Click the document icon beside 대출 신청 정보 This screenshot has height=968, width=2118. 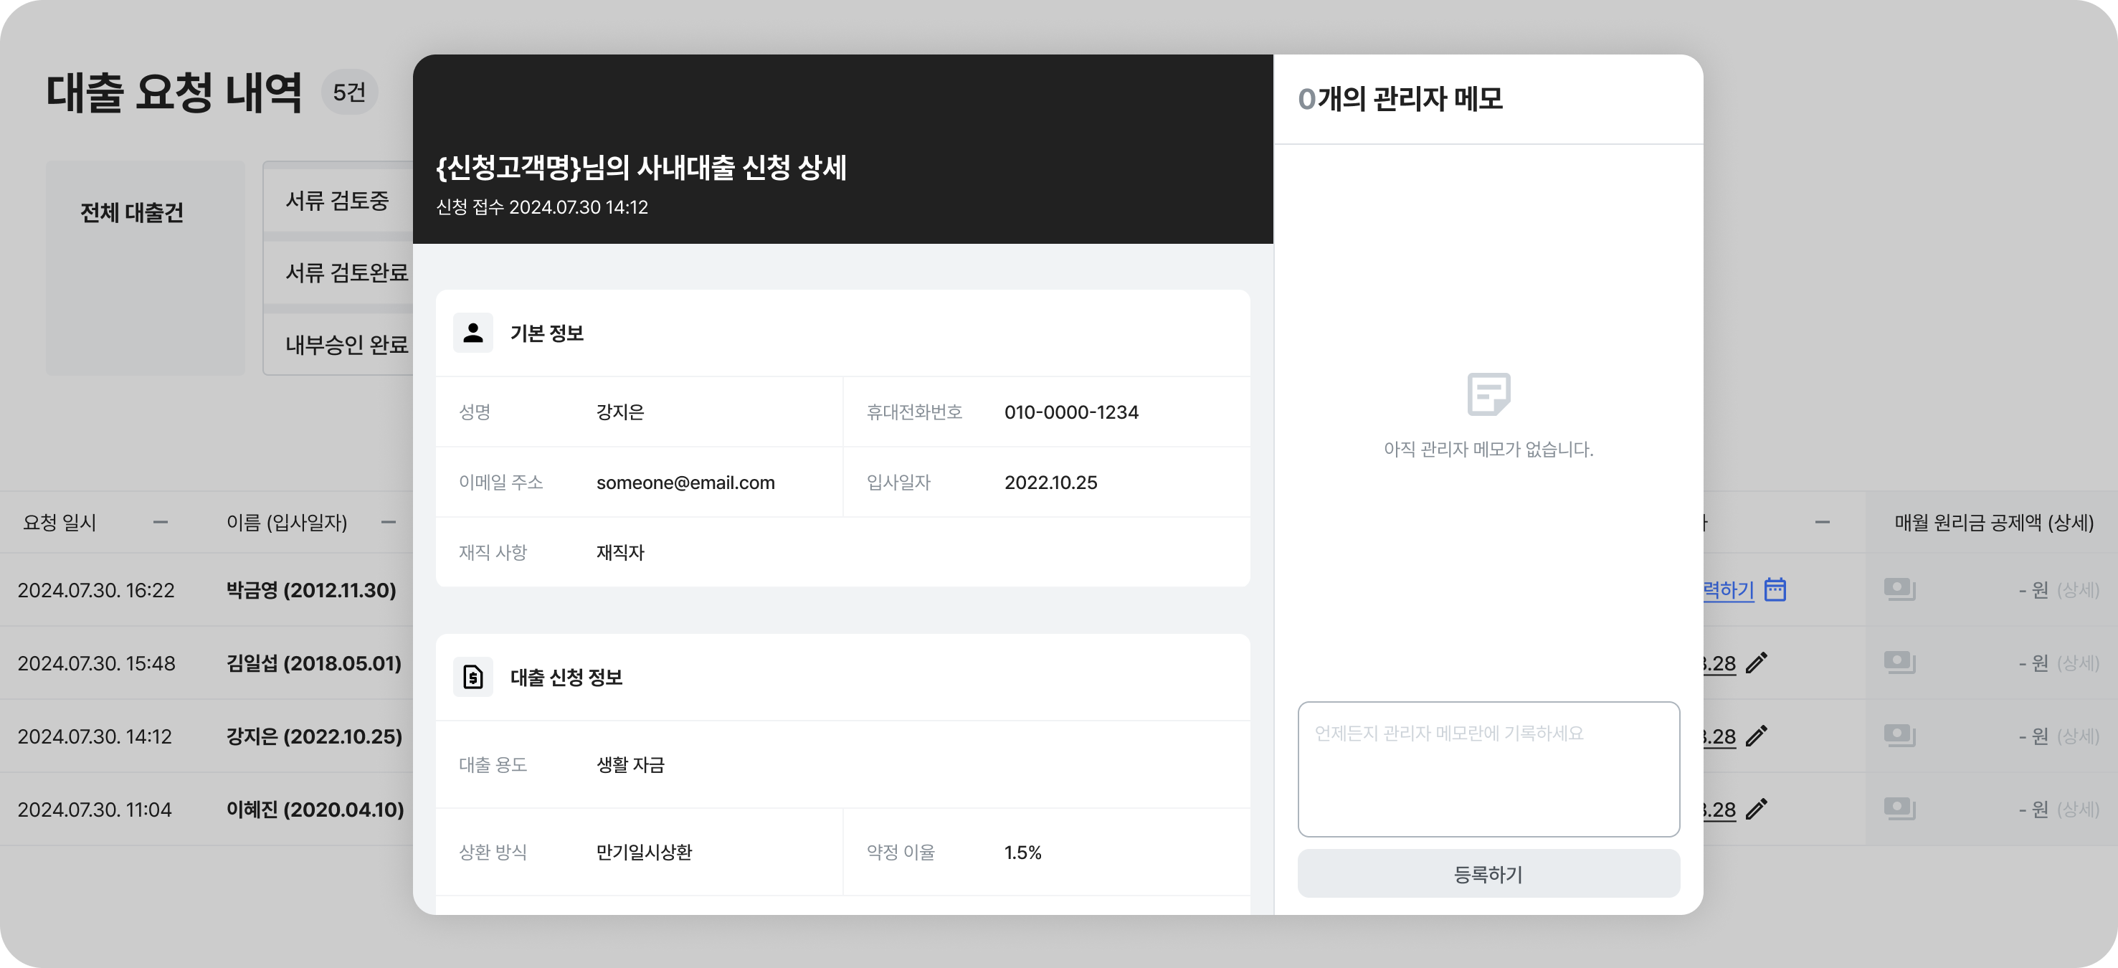point(472,677)
